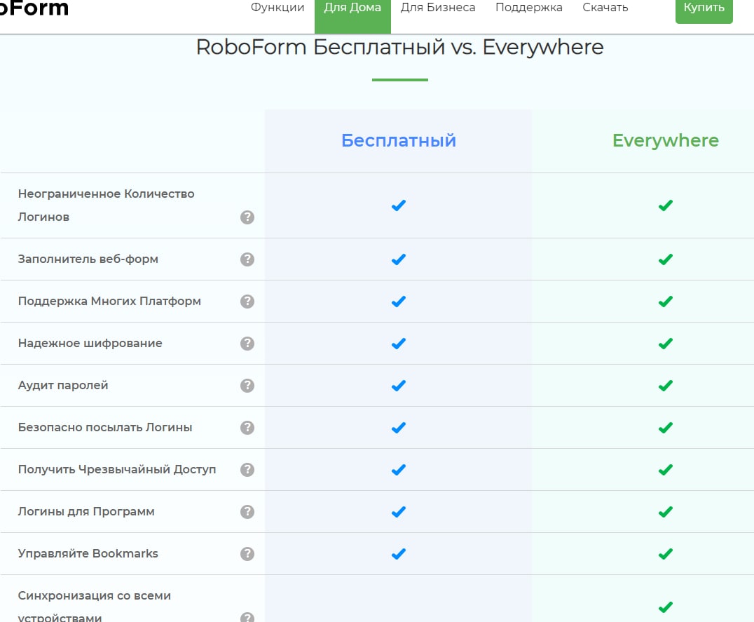Screen dimensions: 754x622
Task: Click blue checkmark in Безопасно посылать Логины row
Action: pos(399,428)
